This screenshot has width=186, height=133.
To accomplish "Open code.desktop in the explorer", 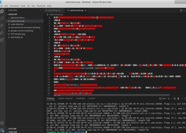I will point(25,24).
